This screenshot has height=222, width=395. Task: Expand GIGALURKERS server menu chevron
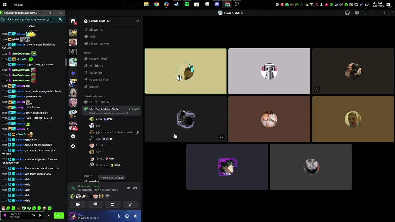tap(137, 21)
